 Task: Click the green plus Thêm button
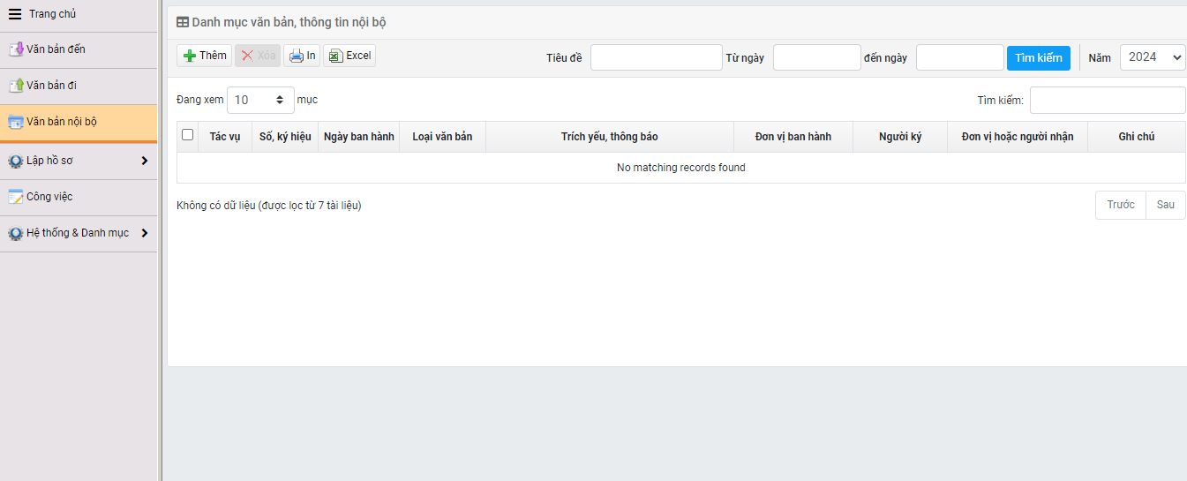click(x=205, y=56)
